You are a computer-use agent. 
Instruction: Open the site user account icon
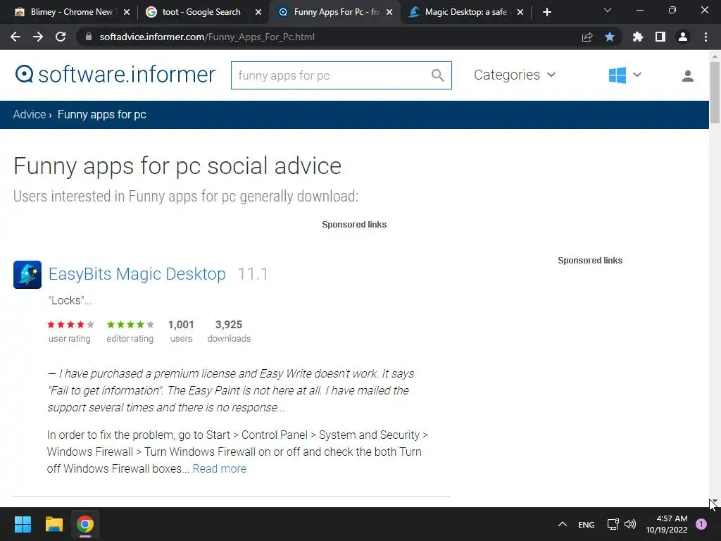pos(687,76)
